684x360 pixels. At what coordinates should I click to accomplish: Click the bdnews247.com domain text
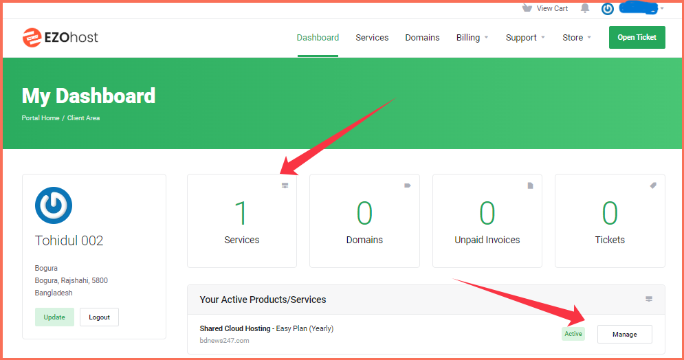(224, 341)
